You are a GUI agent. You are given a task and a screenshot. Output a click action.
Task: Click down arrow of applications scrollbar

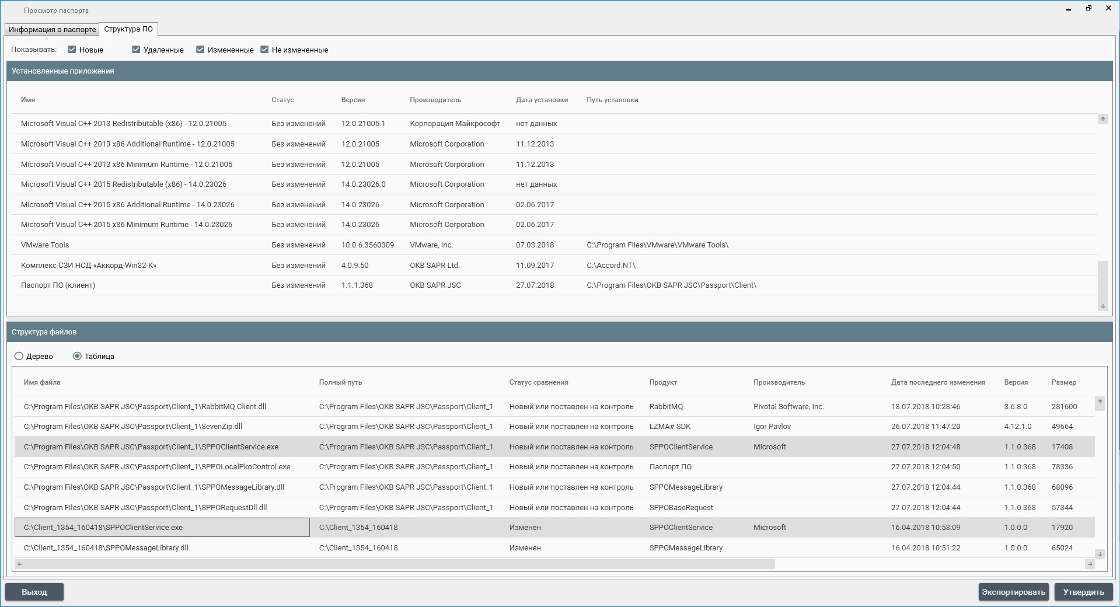[1102, 306]
